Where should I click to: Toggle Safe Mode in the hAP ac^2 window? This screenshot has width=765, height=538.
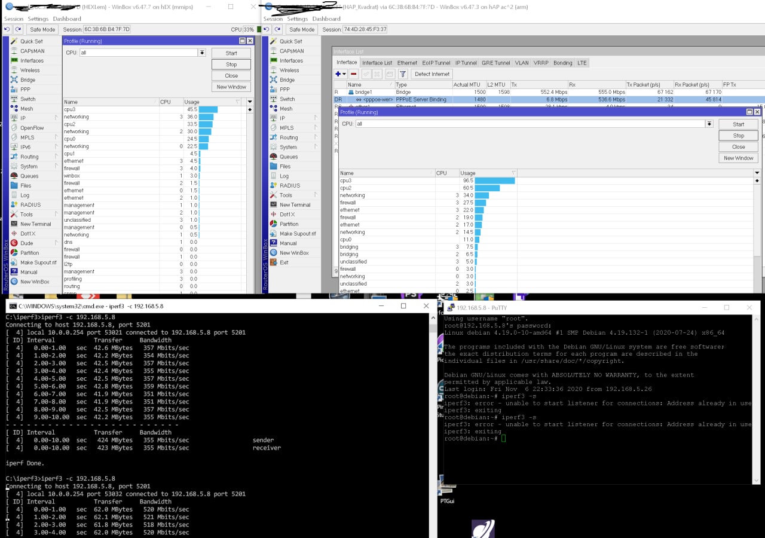302,29
